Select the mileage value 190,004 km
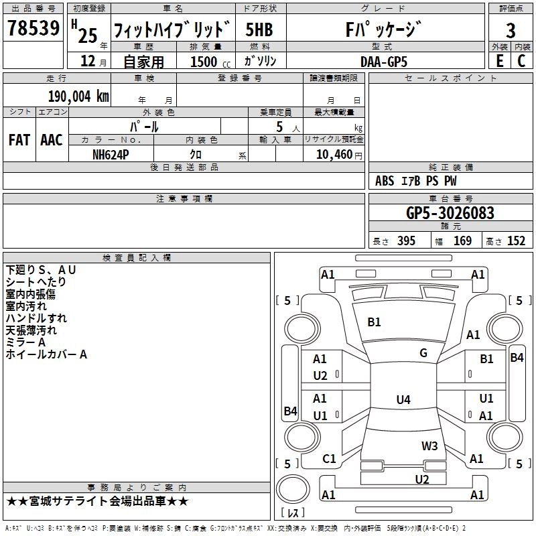The width and height of the screenshot is (536, 536). pyautogui.click(x=78, y=96)
